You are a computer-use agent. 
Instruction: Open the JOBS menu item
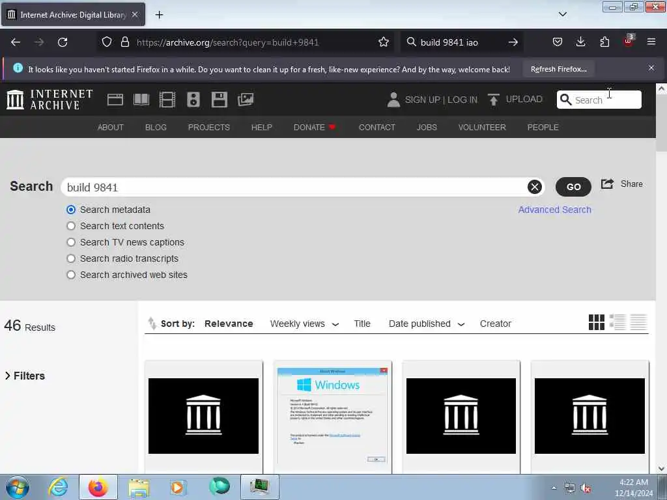click(x=427, y=127)
